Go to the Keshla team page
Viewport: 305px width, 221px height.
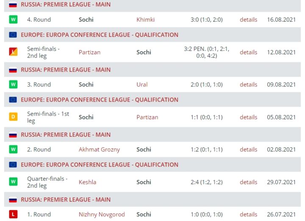(87, 182)
